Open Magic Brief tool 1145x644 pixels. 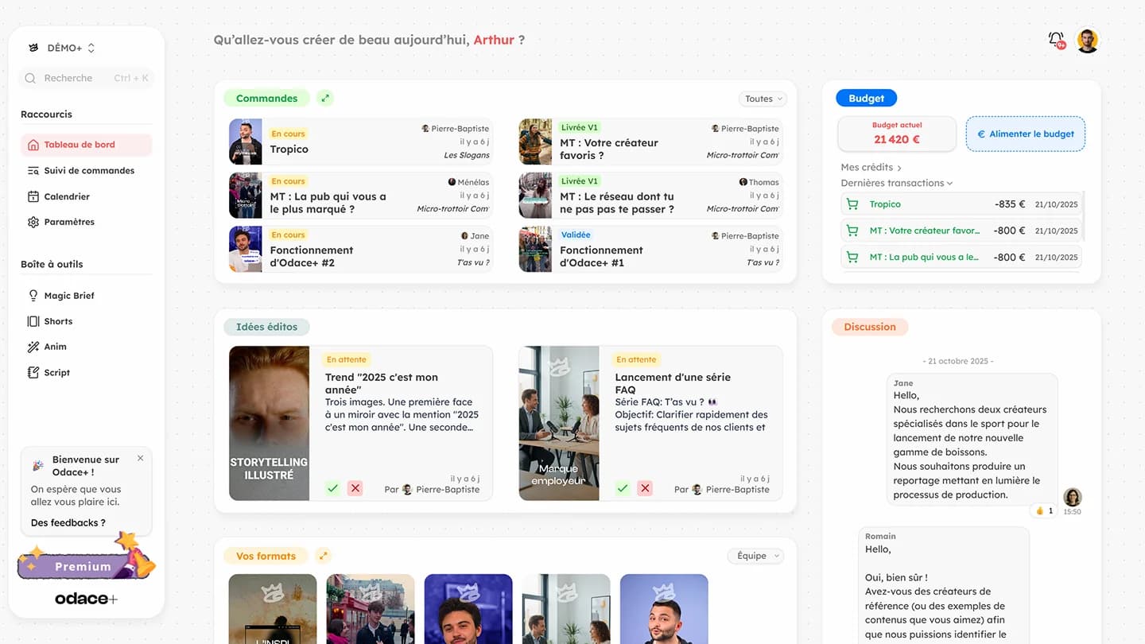[86, 295]
